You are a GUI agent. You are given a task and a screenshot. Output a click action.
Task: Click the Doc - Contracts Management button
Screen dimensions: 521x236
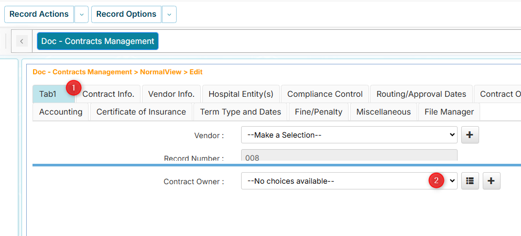coord(97,41)
